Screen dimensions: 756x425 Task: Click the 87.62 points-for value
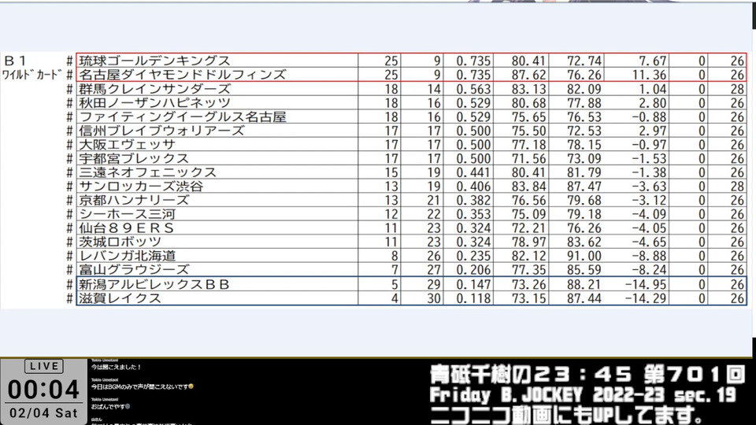[529, 76]
